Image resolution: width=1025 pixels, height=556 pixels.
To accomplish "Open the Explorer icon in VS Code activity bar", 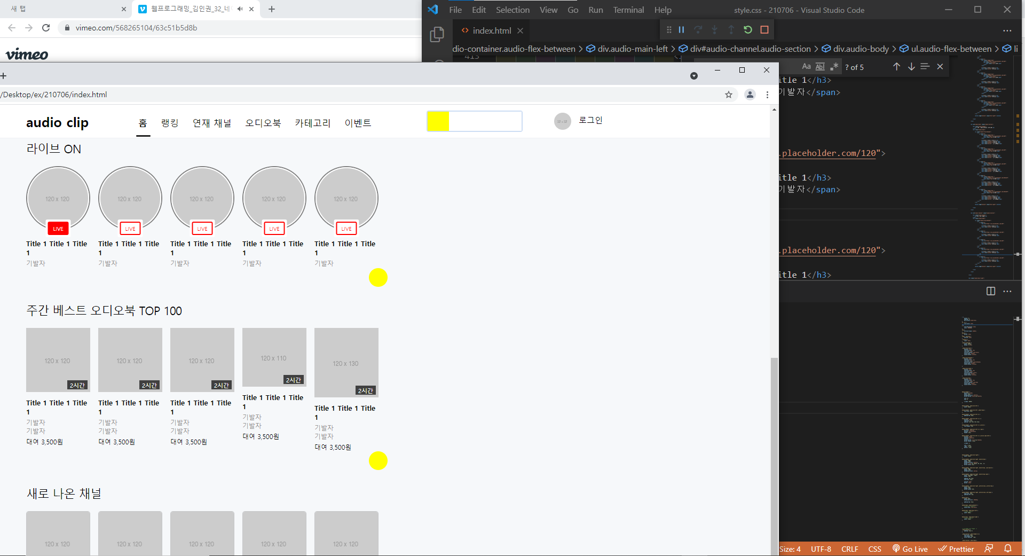I will coord(437,35).
